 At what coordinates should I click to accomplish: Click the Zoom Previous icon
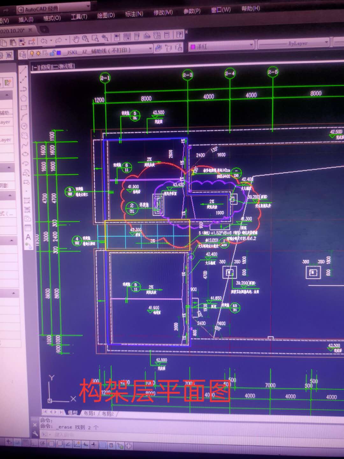[105, 38]
